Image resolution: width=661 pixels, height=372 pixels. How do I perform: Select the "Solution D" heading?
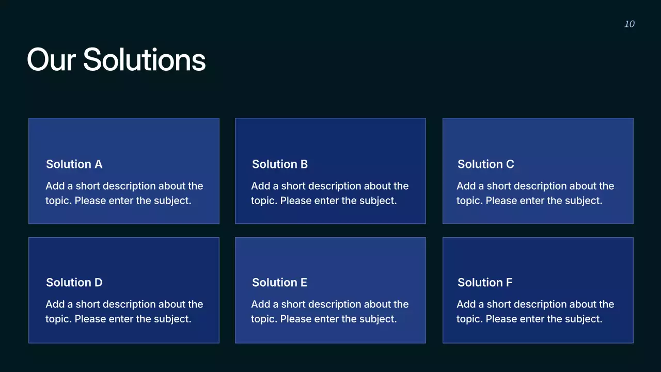coord(74,283)
